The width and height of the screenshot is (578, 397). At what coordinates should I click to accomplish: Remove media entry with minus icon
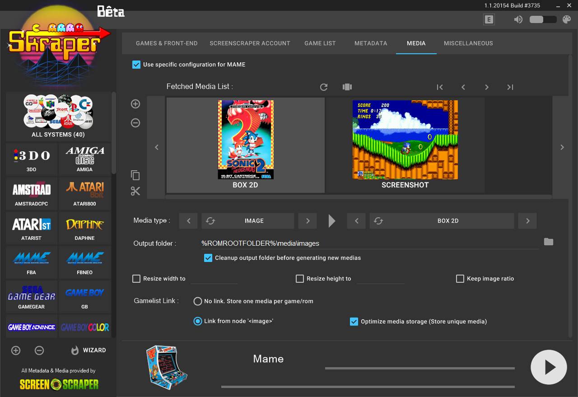tap(135, 123)
